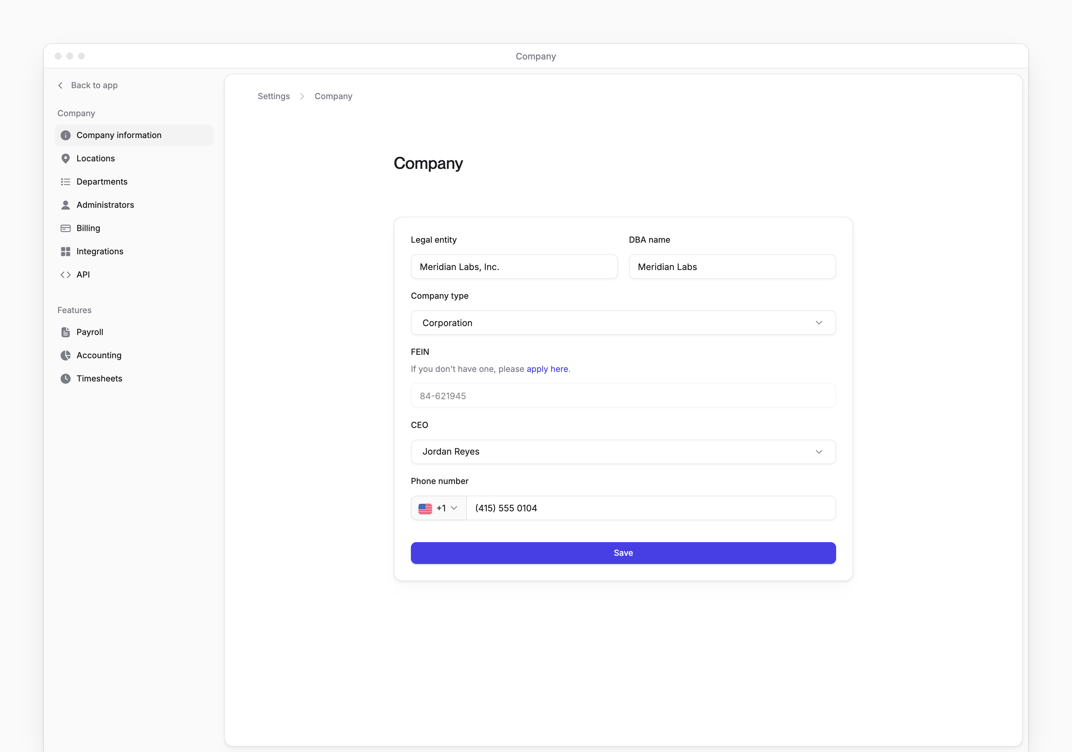The height and width of the screenshot is (752, 1072).
Task: Click the DBA name label
Action: 649,240
